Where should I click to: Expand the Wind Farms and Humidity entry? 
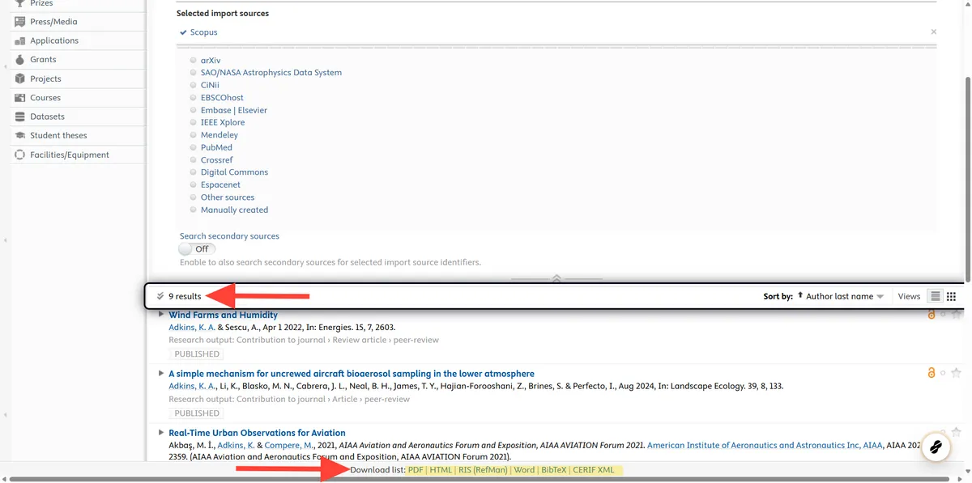pos(162,314)
